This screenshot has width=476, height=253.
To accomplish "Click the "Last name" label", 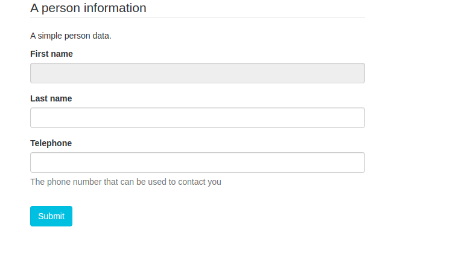I will 51,98.
